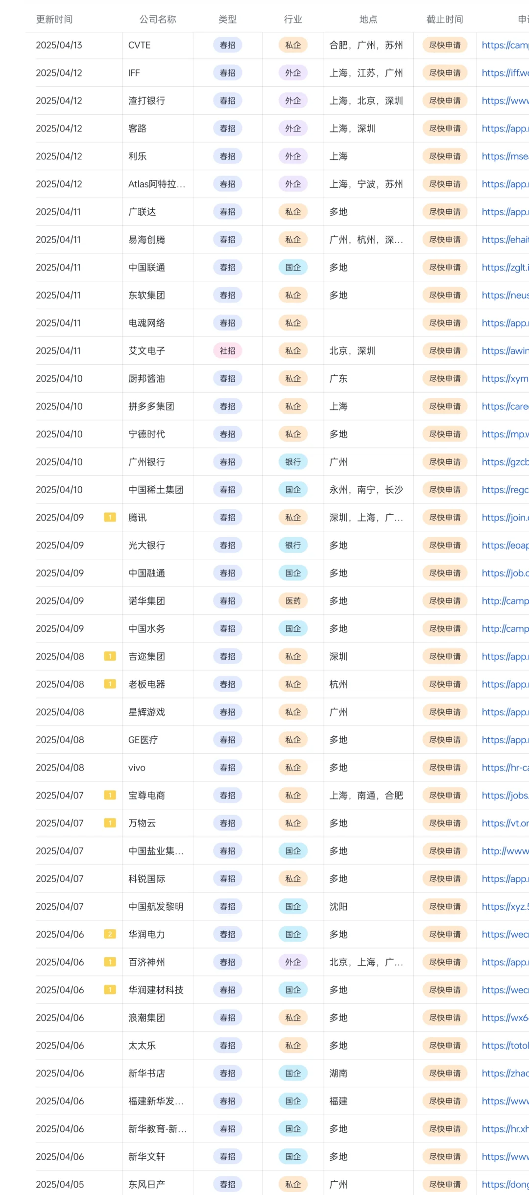
Task: Open the comment badge on the 腾讯 row
Action: pyautogui.click(x=110, y=517)
